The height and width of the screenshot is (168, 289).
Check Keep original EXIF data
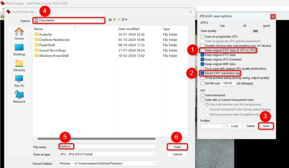pos(202,50)
